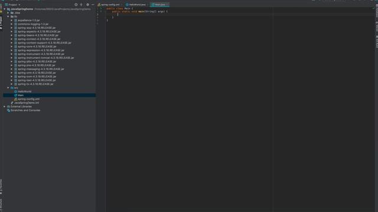Select spring-tx-4.3.18.RELEASE.jar in tree

35,84
